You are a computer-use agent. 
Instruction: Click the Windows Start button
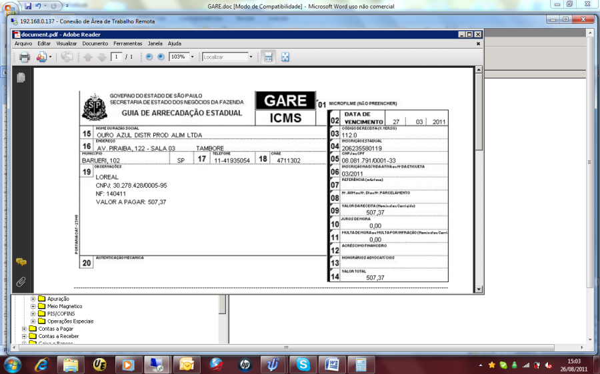click(x=11, y=365)
